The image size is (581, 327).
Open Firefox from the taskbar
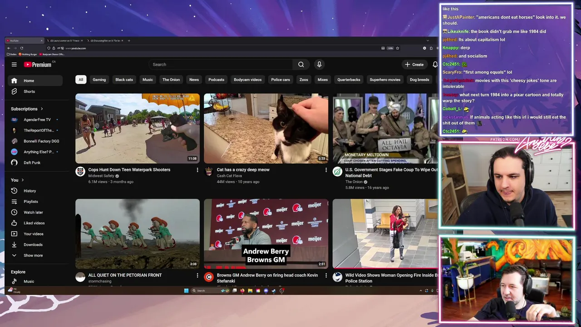click(x=242, y=291)
